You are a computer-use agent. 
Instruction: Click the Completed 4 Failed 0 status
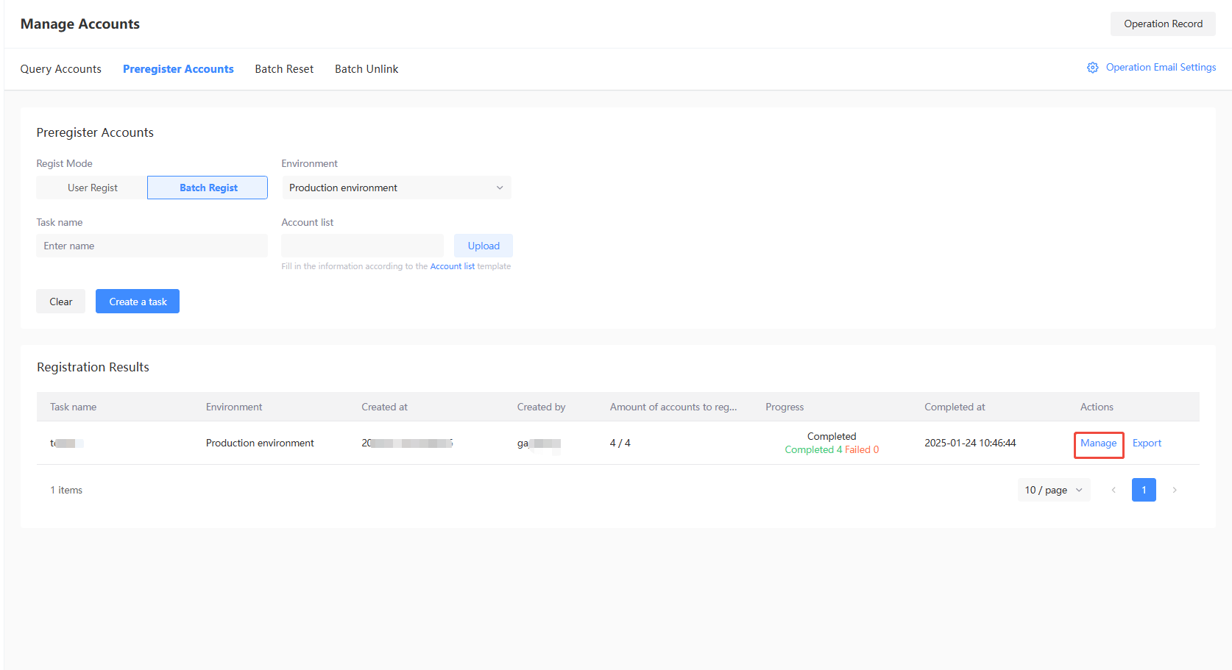tap(832, 450)
